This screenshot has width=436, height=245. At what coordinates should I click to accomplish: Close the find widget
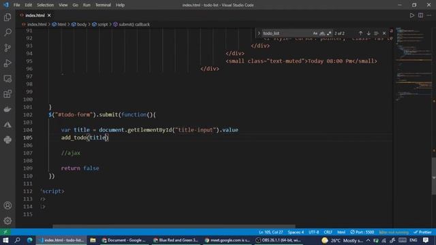coord(384,33)
